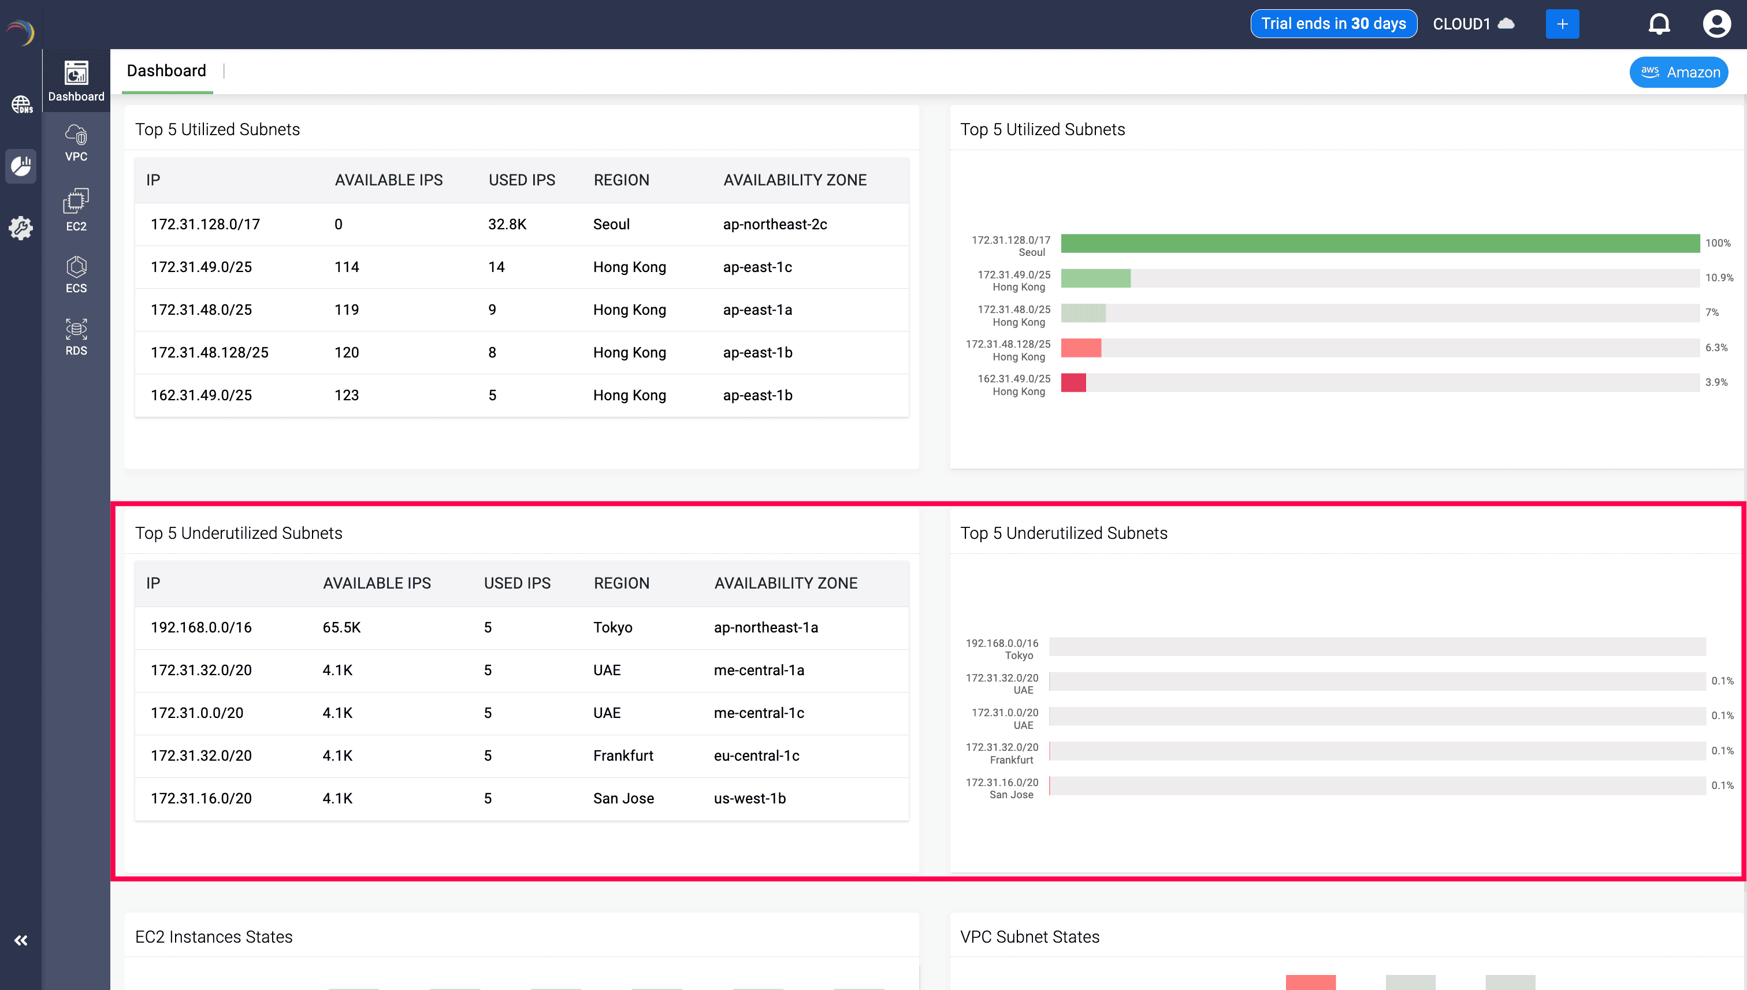This screenshot has height=990, width=1747.
Task: Select the 192.168.0.0/16 Tokyo row
Action: pos(200,628)
